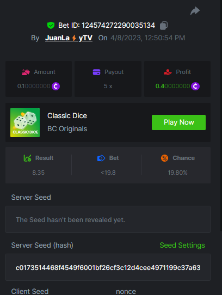Click the pink Amount icon
222x295 pixels.
(26, 72)
